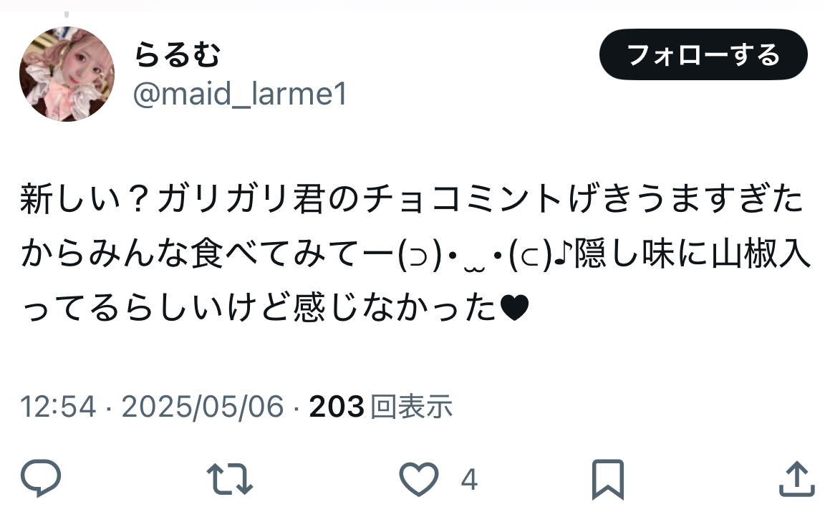The height and width of the screenshot is (522, 825).
Task: Bookmark this tweet using the bookmark icon
Action: (608, 479)
